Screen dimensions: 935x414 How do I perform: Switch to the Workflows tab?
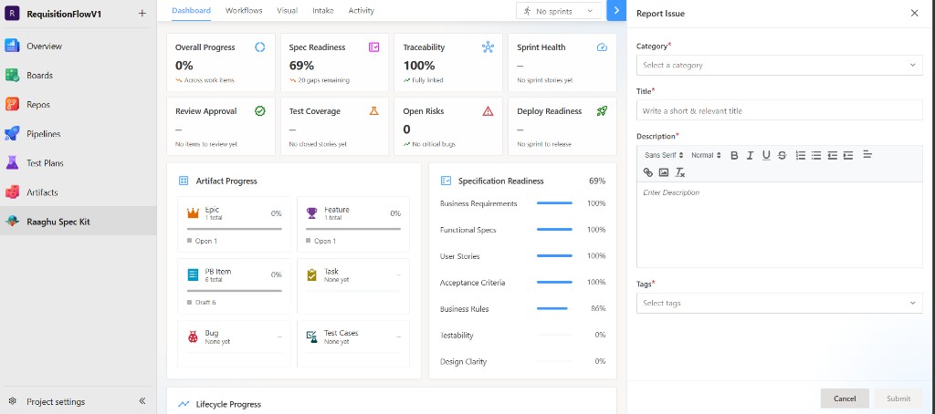point(244,11)
